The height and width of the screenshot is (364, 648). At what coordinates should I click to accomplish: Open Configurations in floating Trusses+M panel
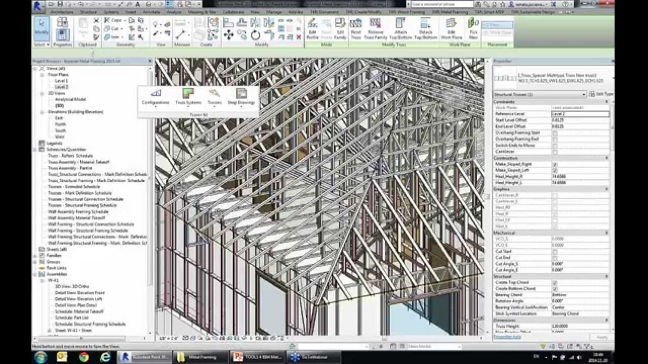[x=155, y=97]
